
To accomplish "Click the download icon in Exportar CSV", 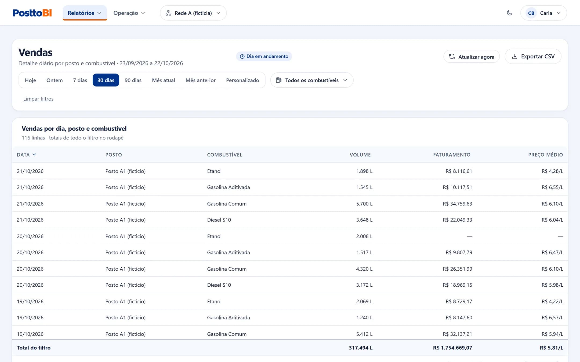I will (x=514, y=56).
